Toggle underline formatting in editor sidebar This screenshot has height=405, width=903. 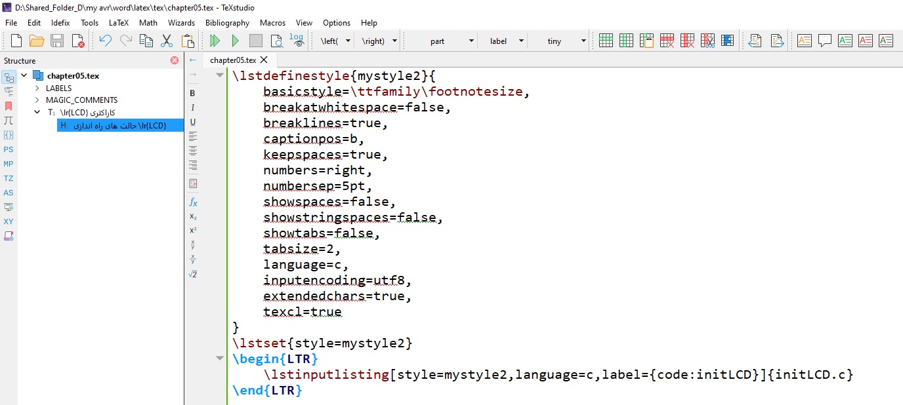(x=193, y=122)
